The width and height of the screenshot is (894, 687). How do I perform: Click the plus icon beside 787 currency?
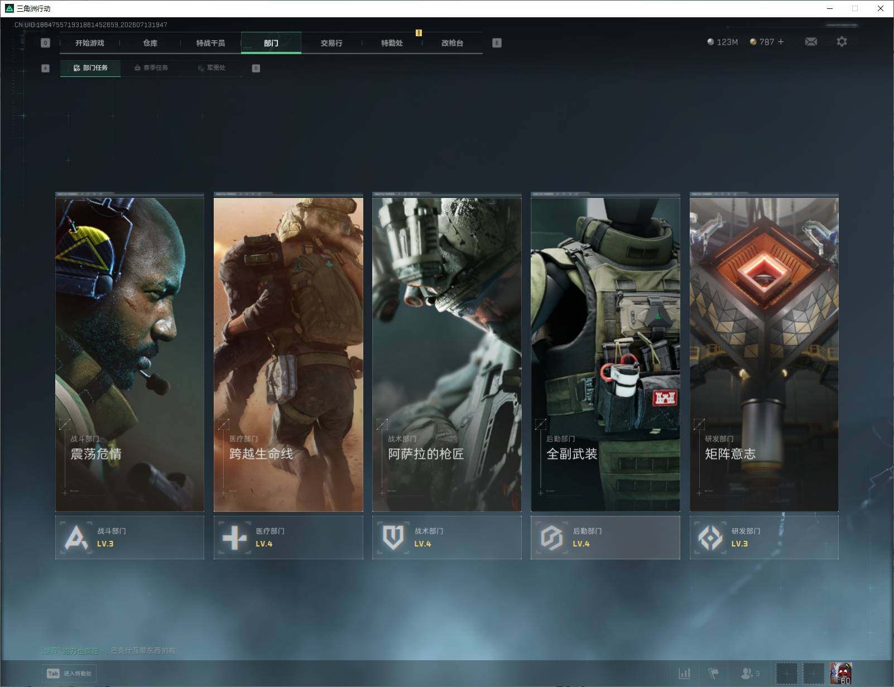pyautogui.click(x=781, y=42)
